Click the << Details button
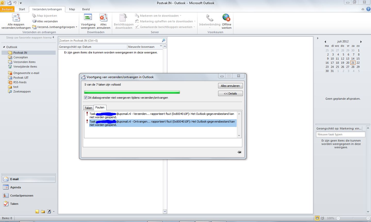Screen dimensions: 371x222 230,94
